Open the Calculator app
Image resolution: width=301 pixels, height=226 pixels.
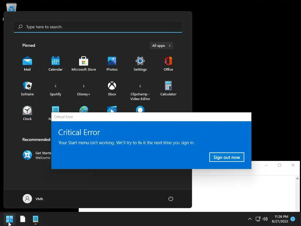click(x=168, y=89)
